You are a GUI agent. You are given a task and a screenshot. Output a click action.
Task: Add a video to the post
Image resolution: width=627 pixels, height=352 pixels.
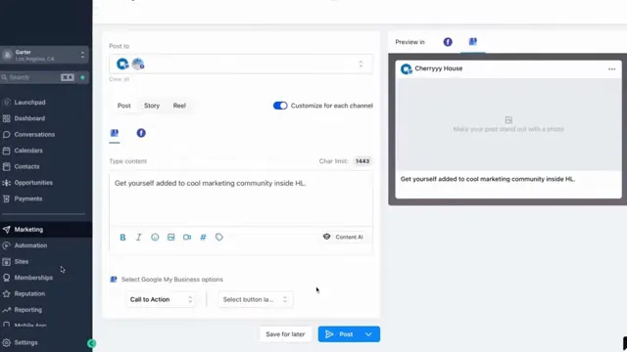point(187,237)
